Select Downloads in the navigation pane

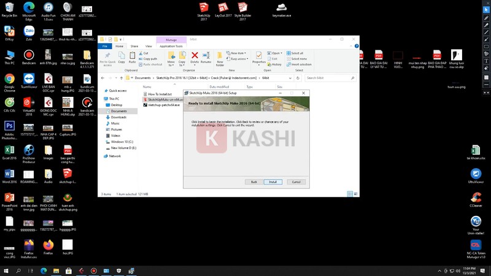click(x=118, y=117)
